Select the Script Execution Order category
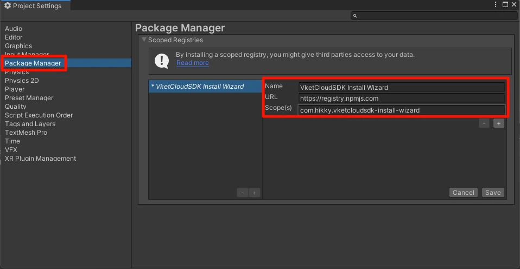The height and width of the screenshot is (269, 520). click(x=39, y=115)
